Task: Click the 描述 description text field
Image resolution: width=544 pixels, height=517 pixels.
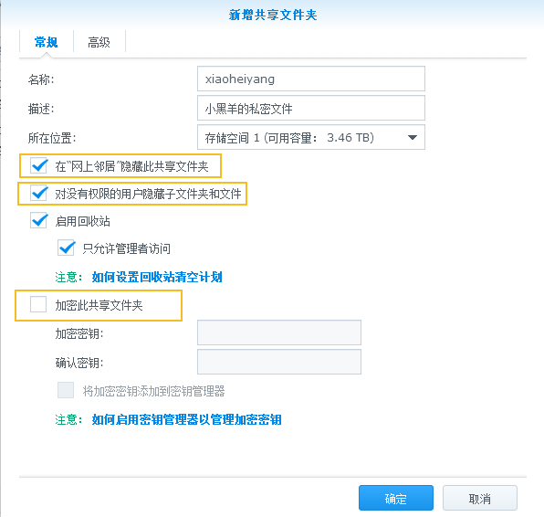Action: pos(311,109)
